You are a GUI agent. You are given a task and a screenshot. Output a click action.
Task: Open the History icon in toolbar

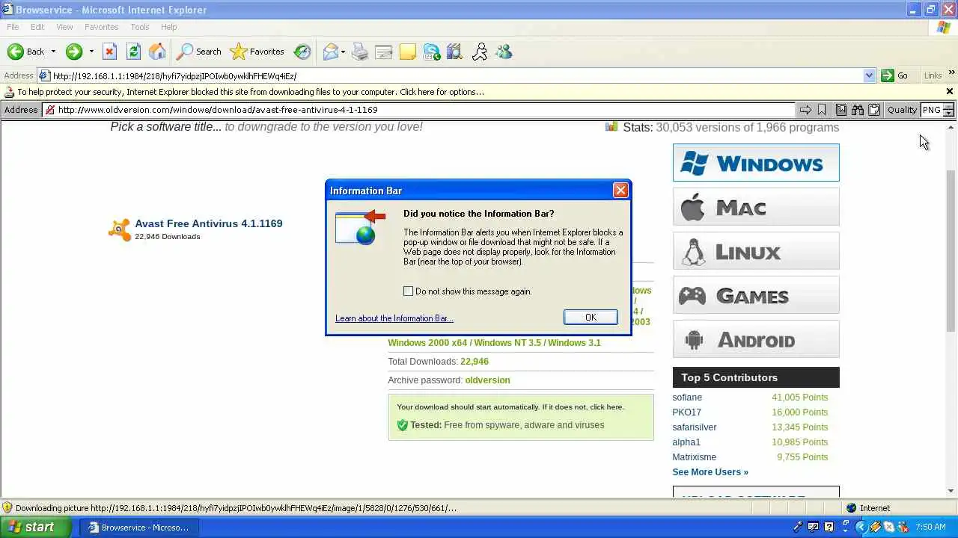click(302, 52)
